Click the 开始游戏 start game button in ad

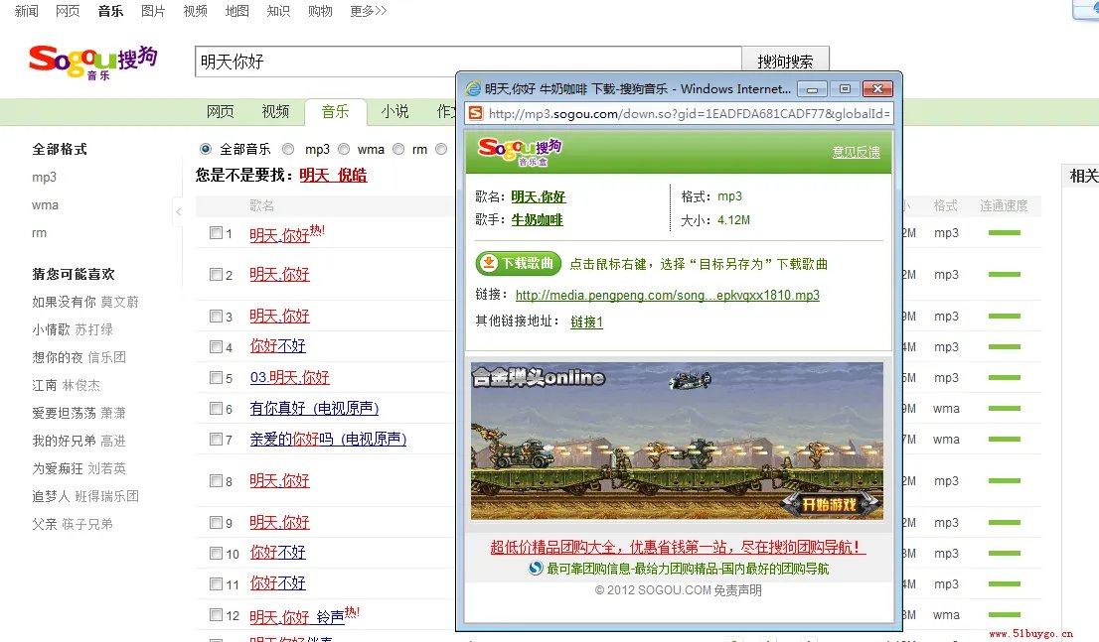[x=831, y=505]
